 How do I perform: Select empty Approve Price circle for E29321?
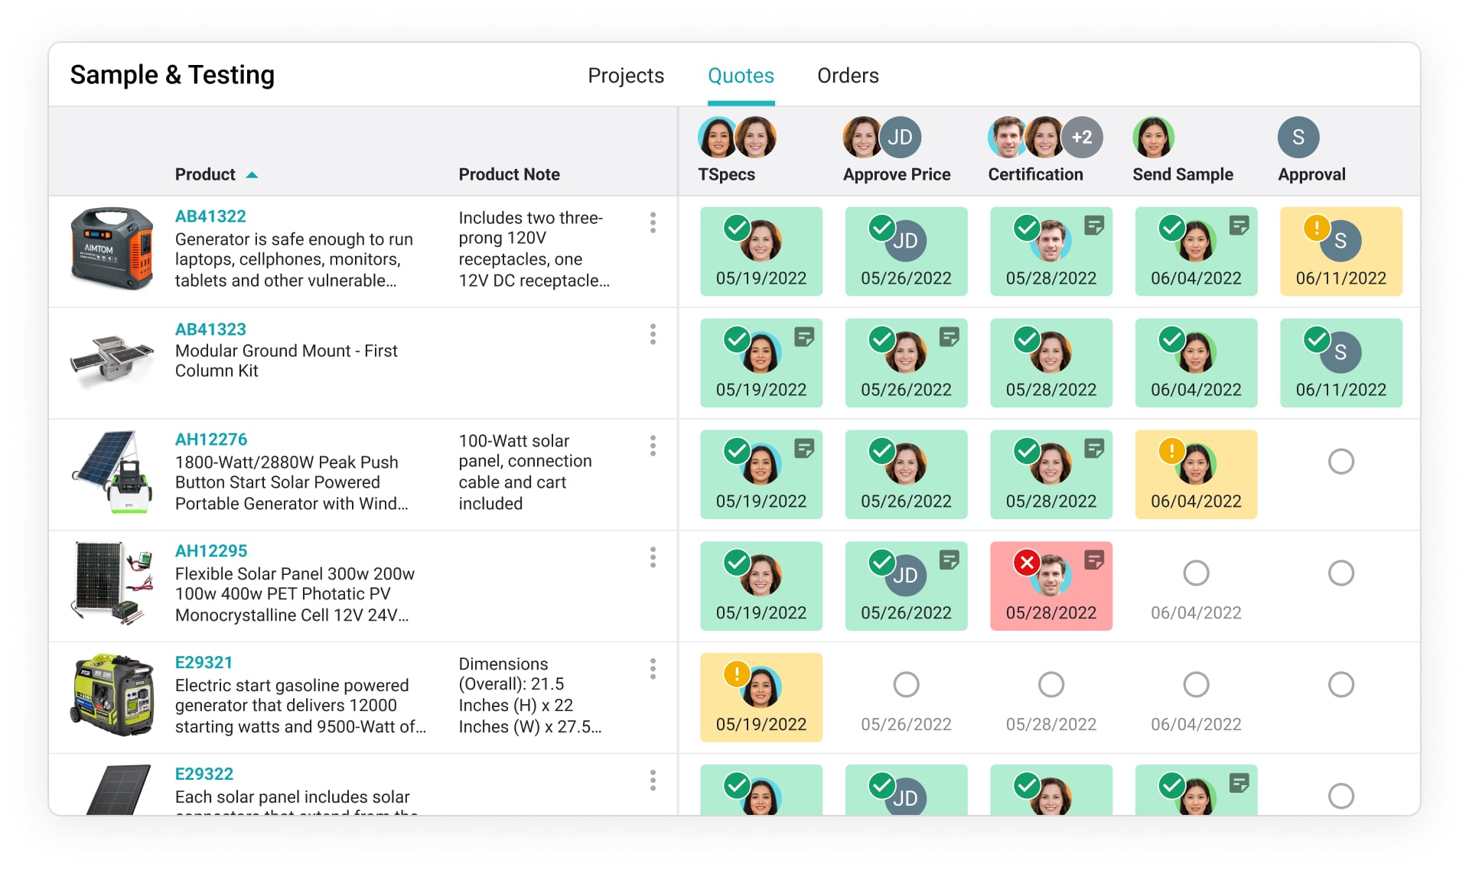(x=906, y=684)
